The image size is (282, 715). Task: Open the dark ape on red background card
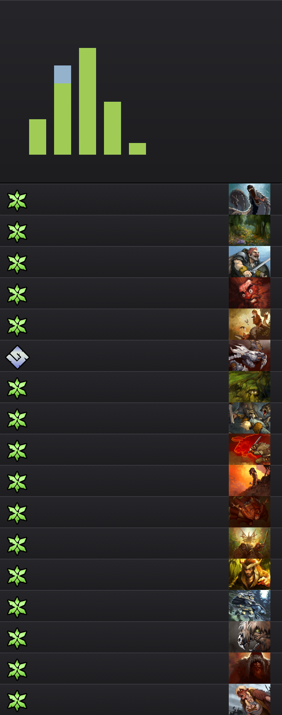point(250,668)
